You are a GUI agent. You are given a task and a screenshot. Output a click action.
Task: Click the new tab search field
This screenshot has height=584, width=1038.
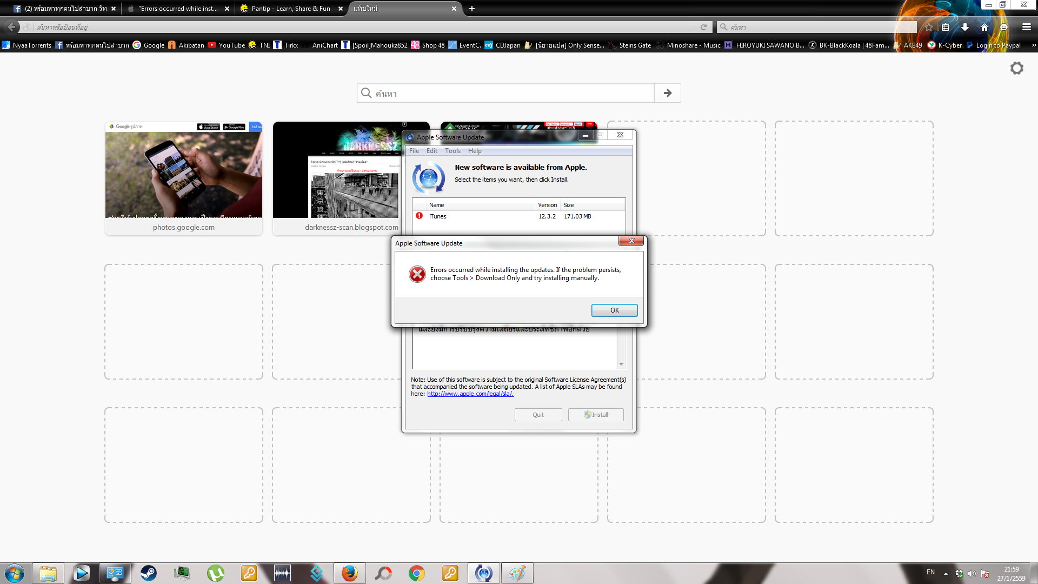505,93
